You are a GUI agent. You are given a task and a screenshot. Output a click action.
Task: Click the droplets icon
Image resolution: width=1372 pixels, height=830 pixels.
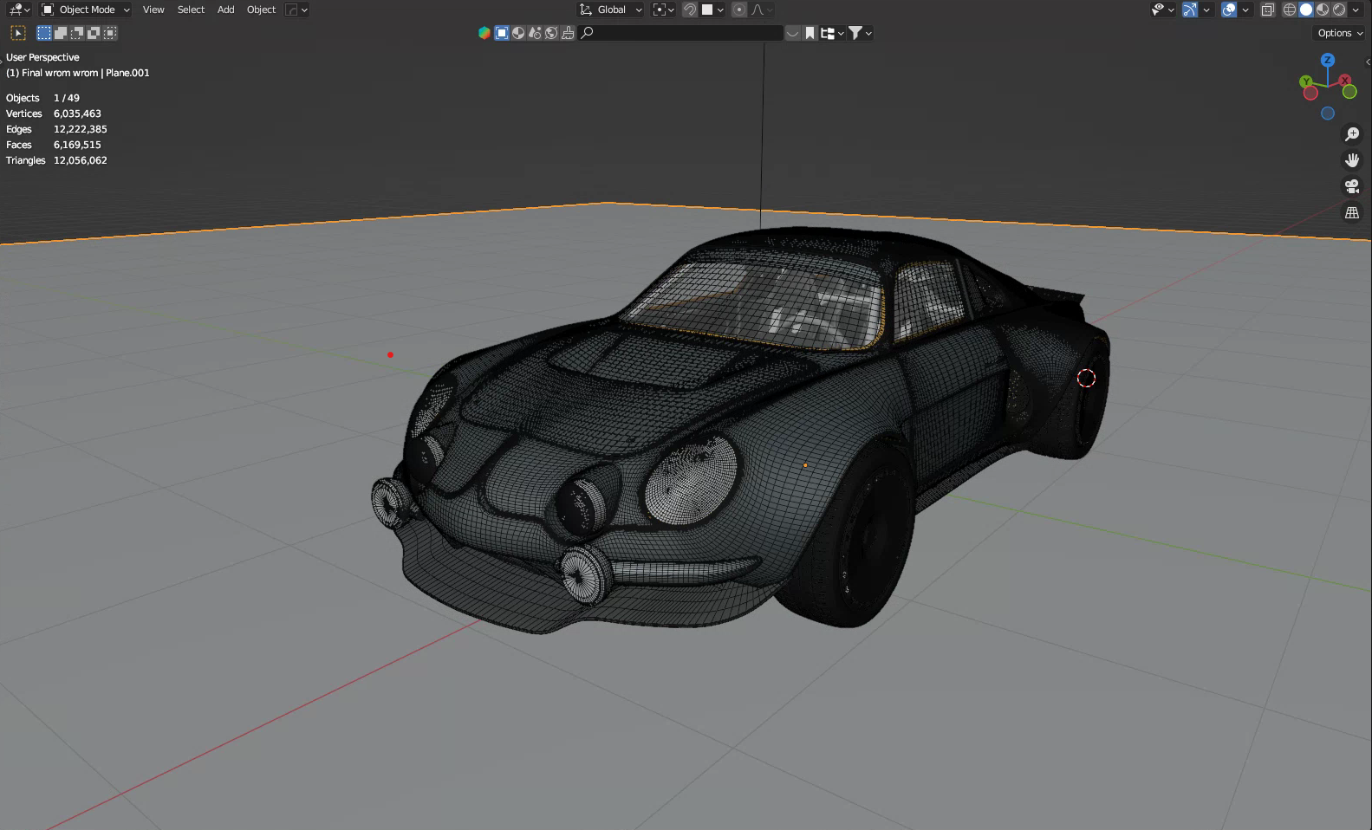(x=535, y=33)
